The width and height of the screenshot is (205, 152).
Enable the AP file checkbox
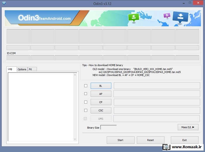pyautogui.click(x=86, y=94)
